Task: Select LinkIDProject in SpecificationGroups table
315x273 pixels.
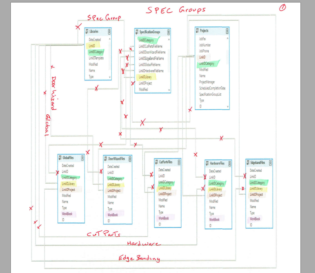Action: [x=145, y=83]
